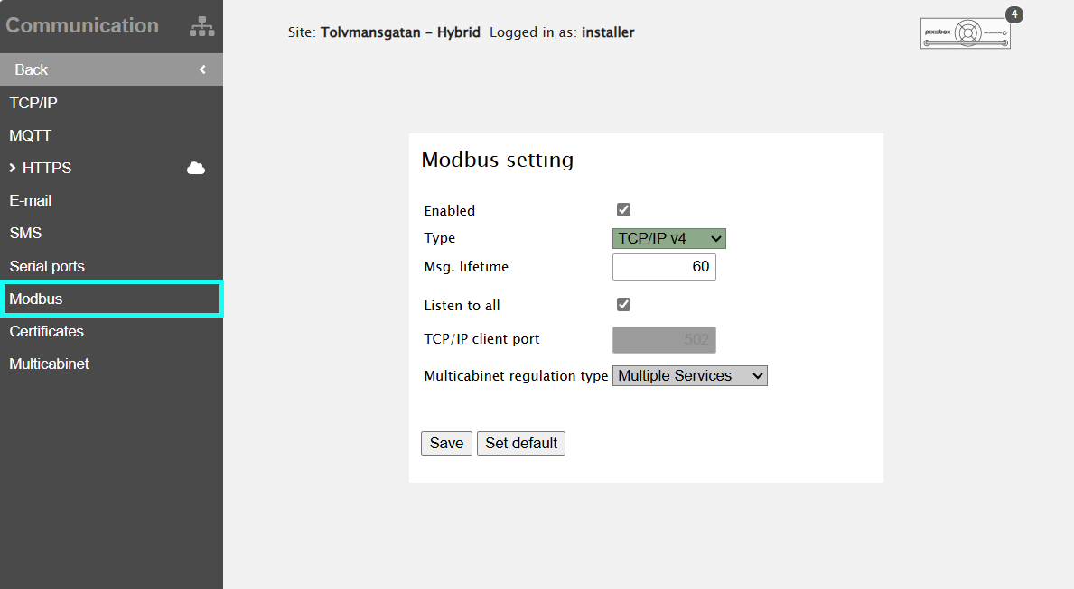
Task: Open the Multicabinet page
Action: pyautogui.click(x=112, y=364)
